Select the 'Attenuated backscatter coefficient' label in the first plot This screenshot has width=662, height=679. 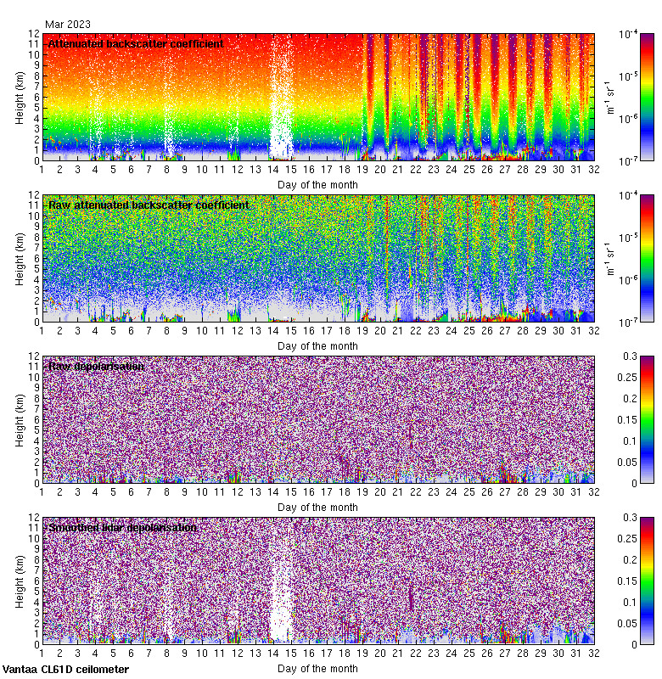[136, 44]
